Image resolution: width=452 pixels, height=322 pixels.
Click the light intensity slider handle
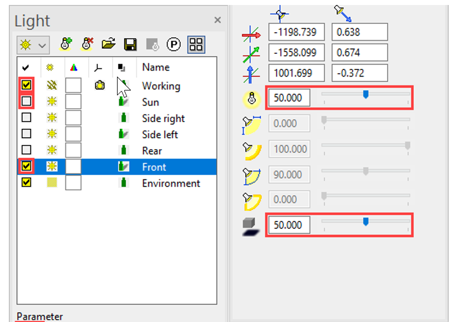pos(365,95)
